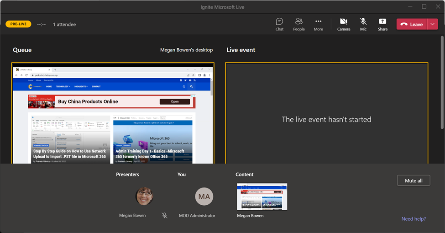Viewport: 445px width, 233px height.
Task: Open the Chat panel
Action: 279,25
